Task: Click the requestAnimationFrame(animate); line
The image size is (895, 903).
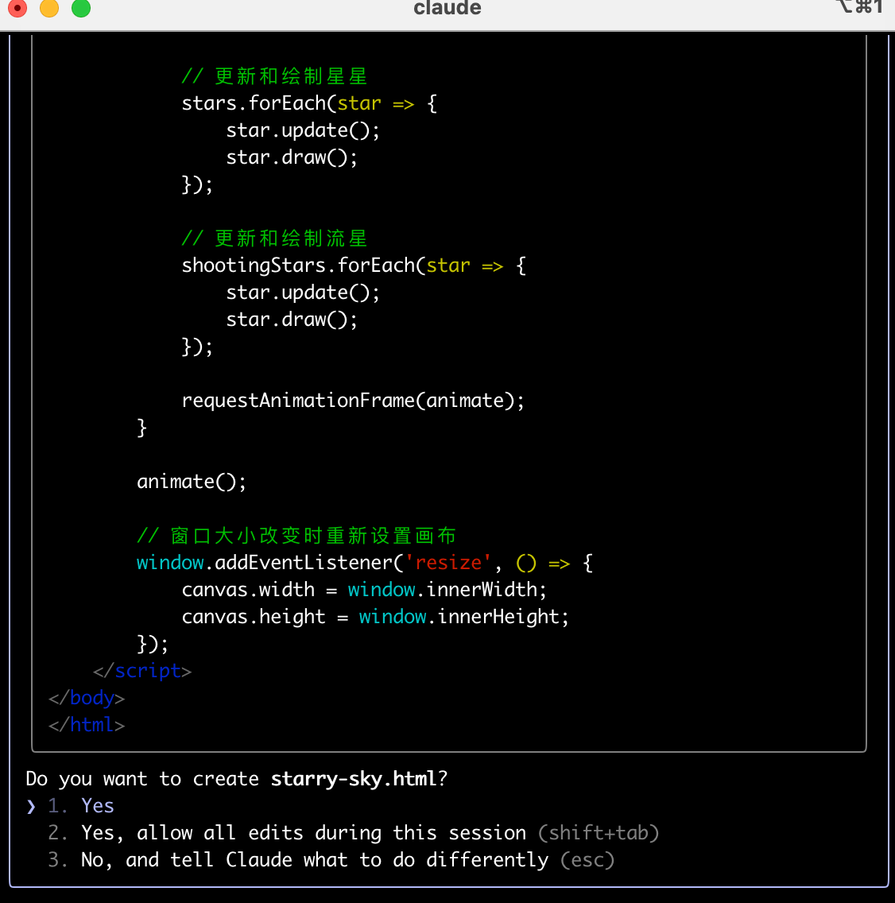Action: pyautogui.click(x=353, y=401)
